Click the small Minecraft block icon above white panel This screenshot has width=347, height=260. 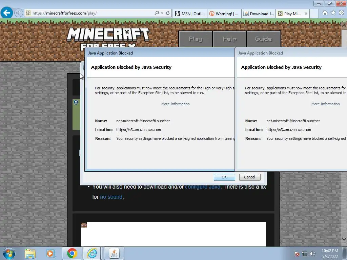[84, 225]
